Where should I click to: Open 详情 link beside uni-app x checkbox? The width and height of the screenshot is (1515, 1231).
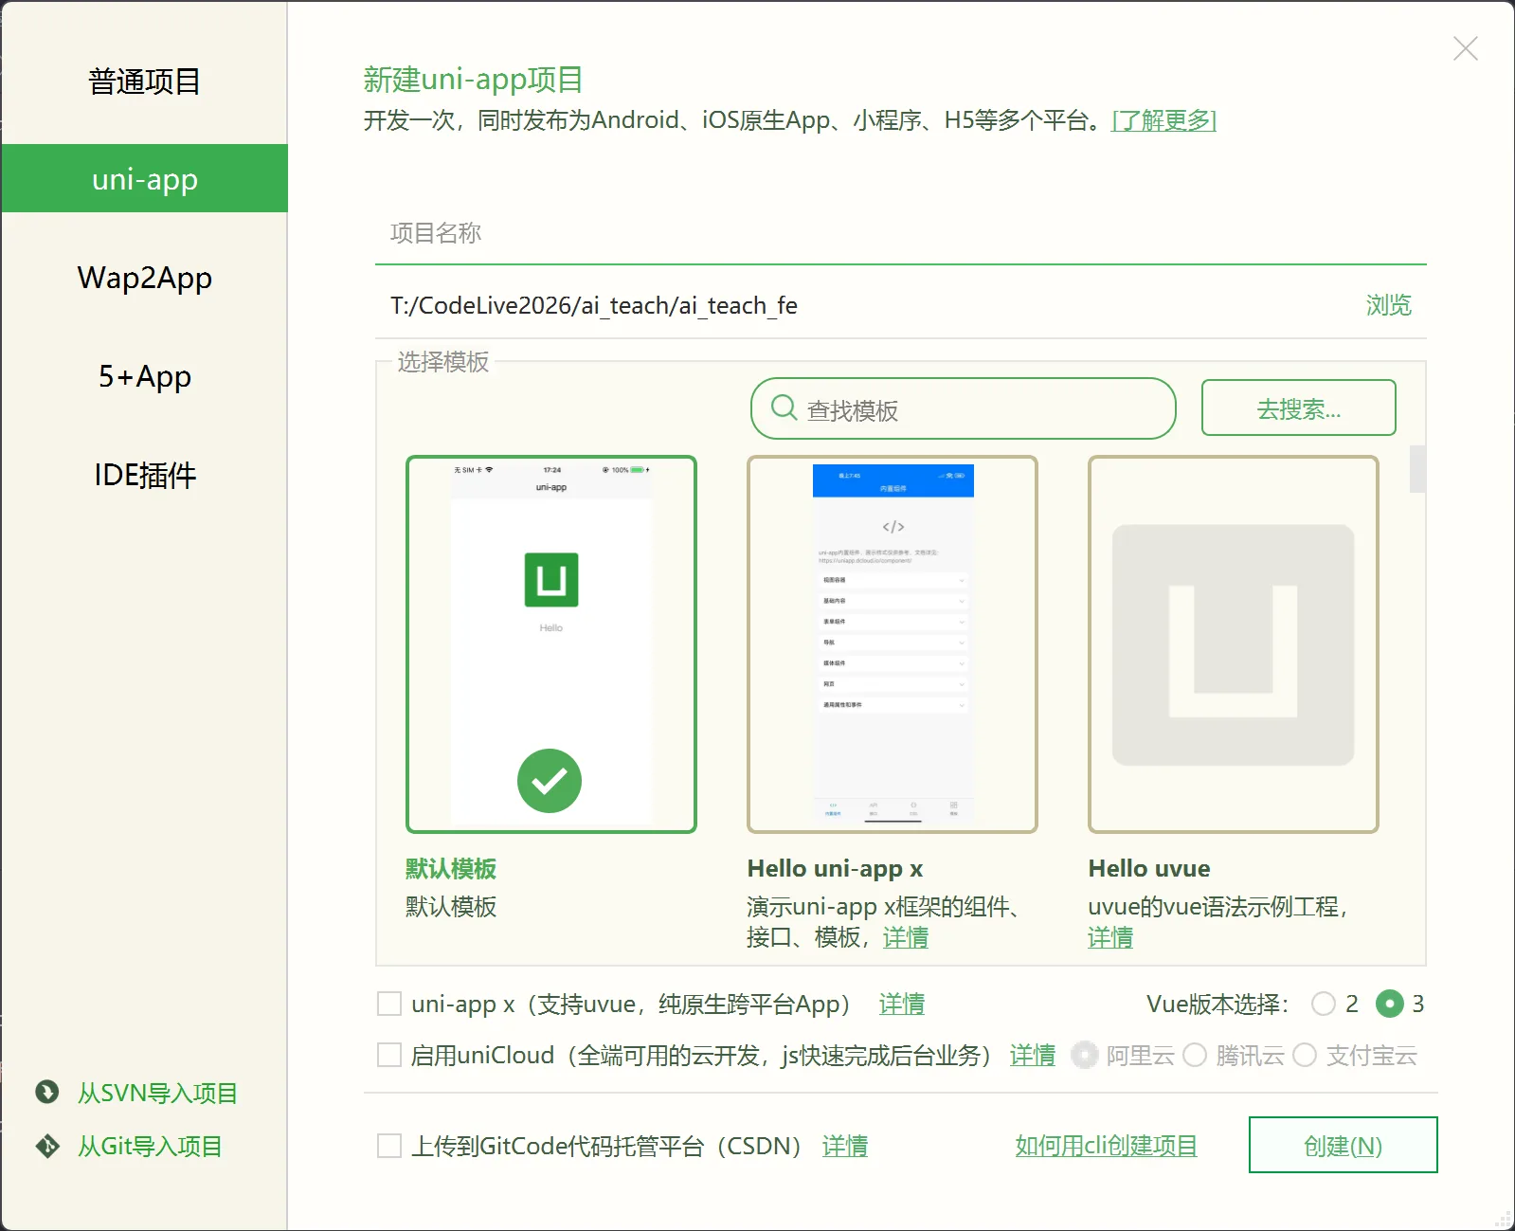pyautogui.click(x=902, y=1004)
